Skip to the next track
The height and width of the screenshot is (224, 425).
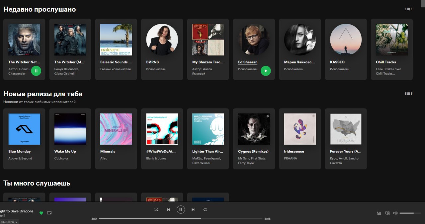pyautogui.click(x=193, y=210)
